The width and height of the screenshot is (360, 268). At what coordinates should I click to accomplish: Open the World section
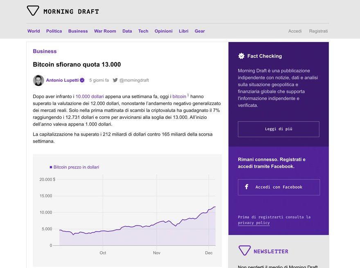(34, 31)
